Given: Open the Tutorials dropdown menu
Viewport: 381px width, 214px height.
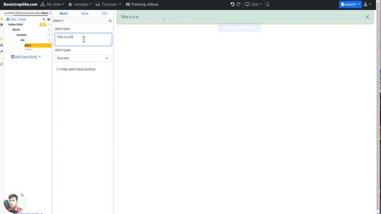Looking at the screenshot, I should 108,4.
